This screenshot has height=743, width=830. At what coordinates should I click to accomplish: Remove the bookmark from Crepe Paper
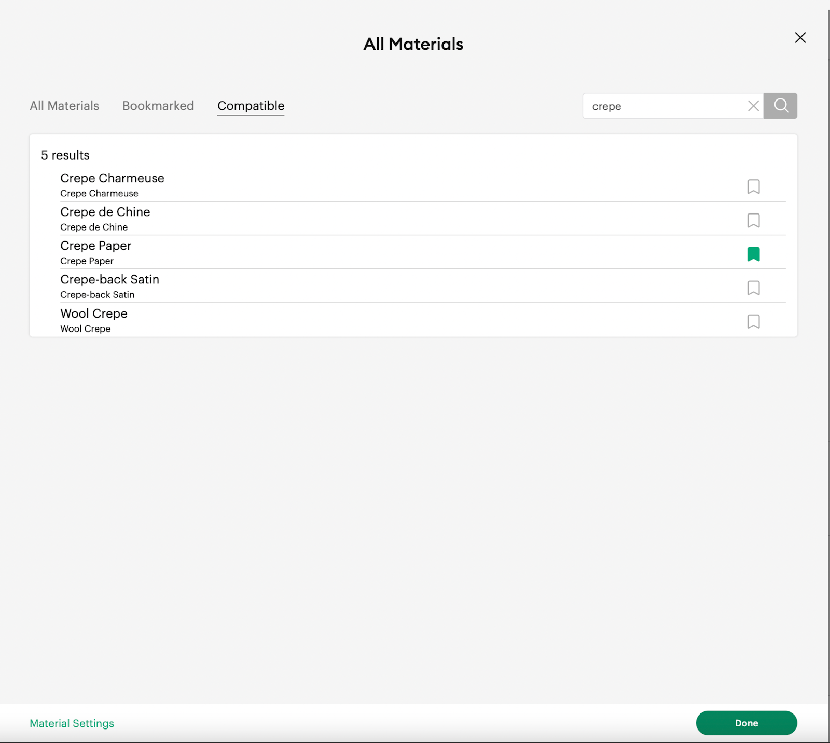pos(753,254)
